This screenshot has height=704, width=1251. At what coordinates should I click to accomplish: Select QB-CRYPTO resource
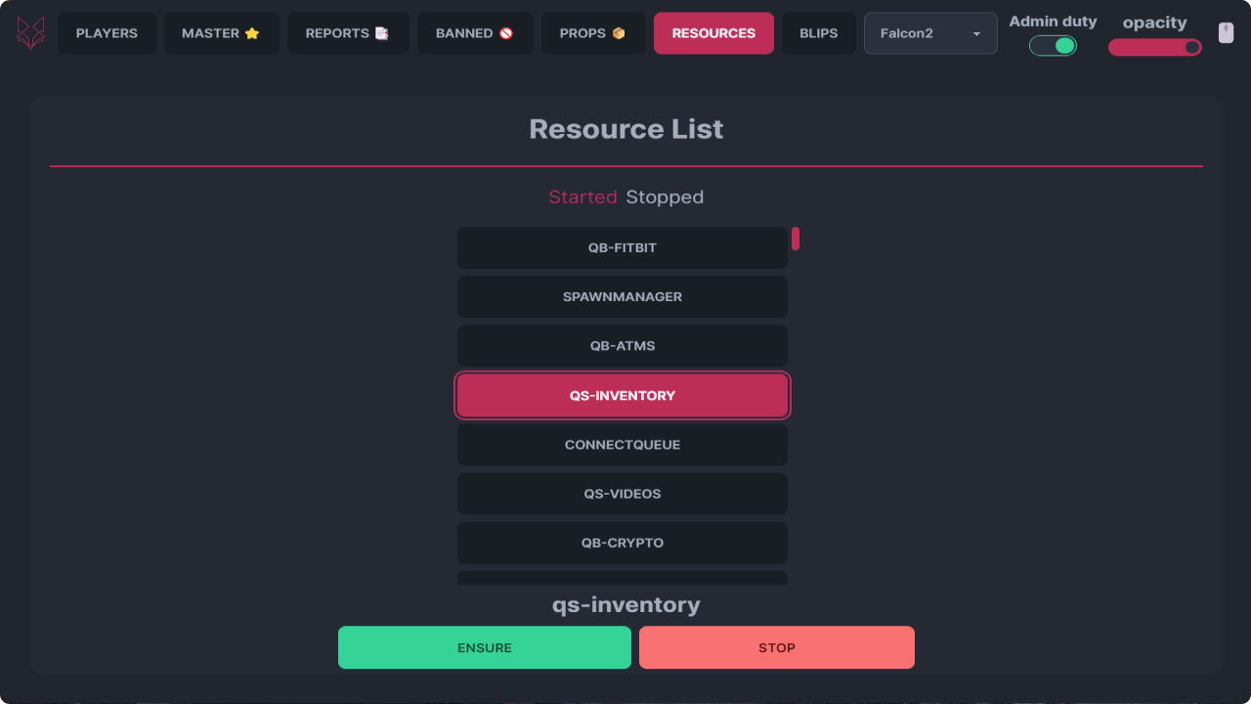(x=623, y=543)
